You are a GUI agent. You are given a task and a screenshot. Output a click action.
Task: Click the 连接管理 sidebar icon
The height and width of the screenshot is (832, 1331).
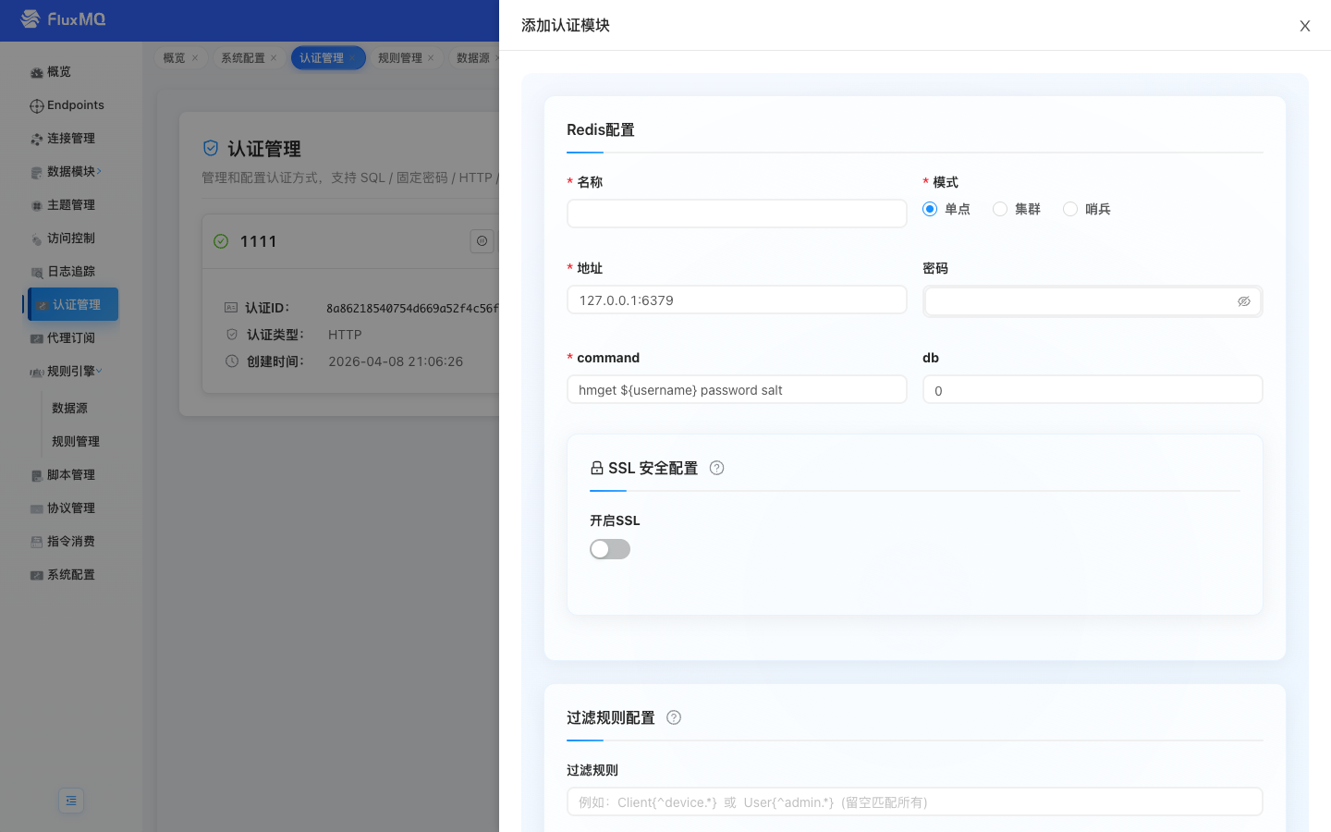point(37,139)
